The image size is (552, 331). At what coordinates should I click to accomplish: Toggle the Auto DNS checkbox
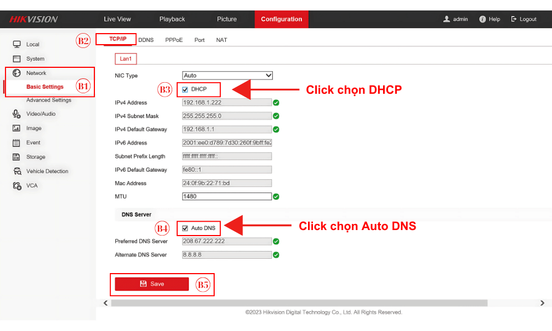coord(185,228)
